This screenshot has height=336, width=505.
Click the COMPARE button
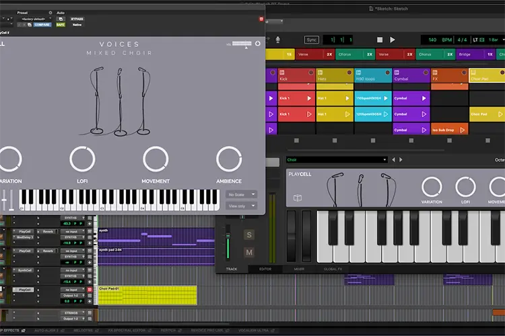tap(42, 25)
